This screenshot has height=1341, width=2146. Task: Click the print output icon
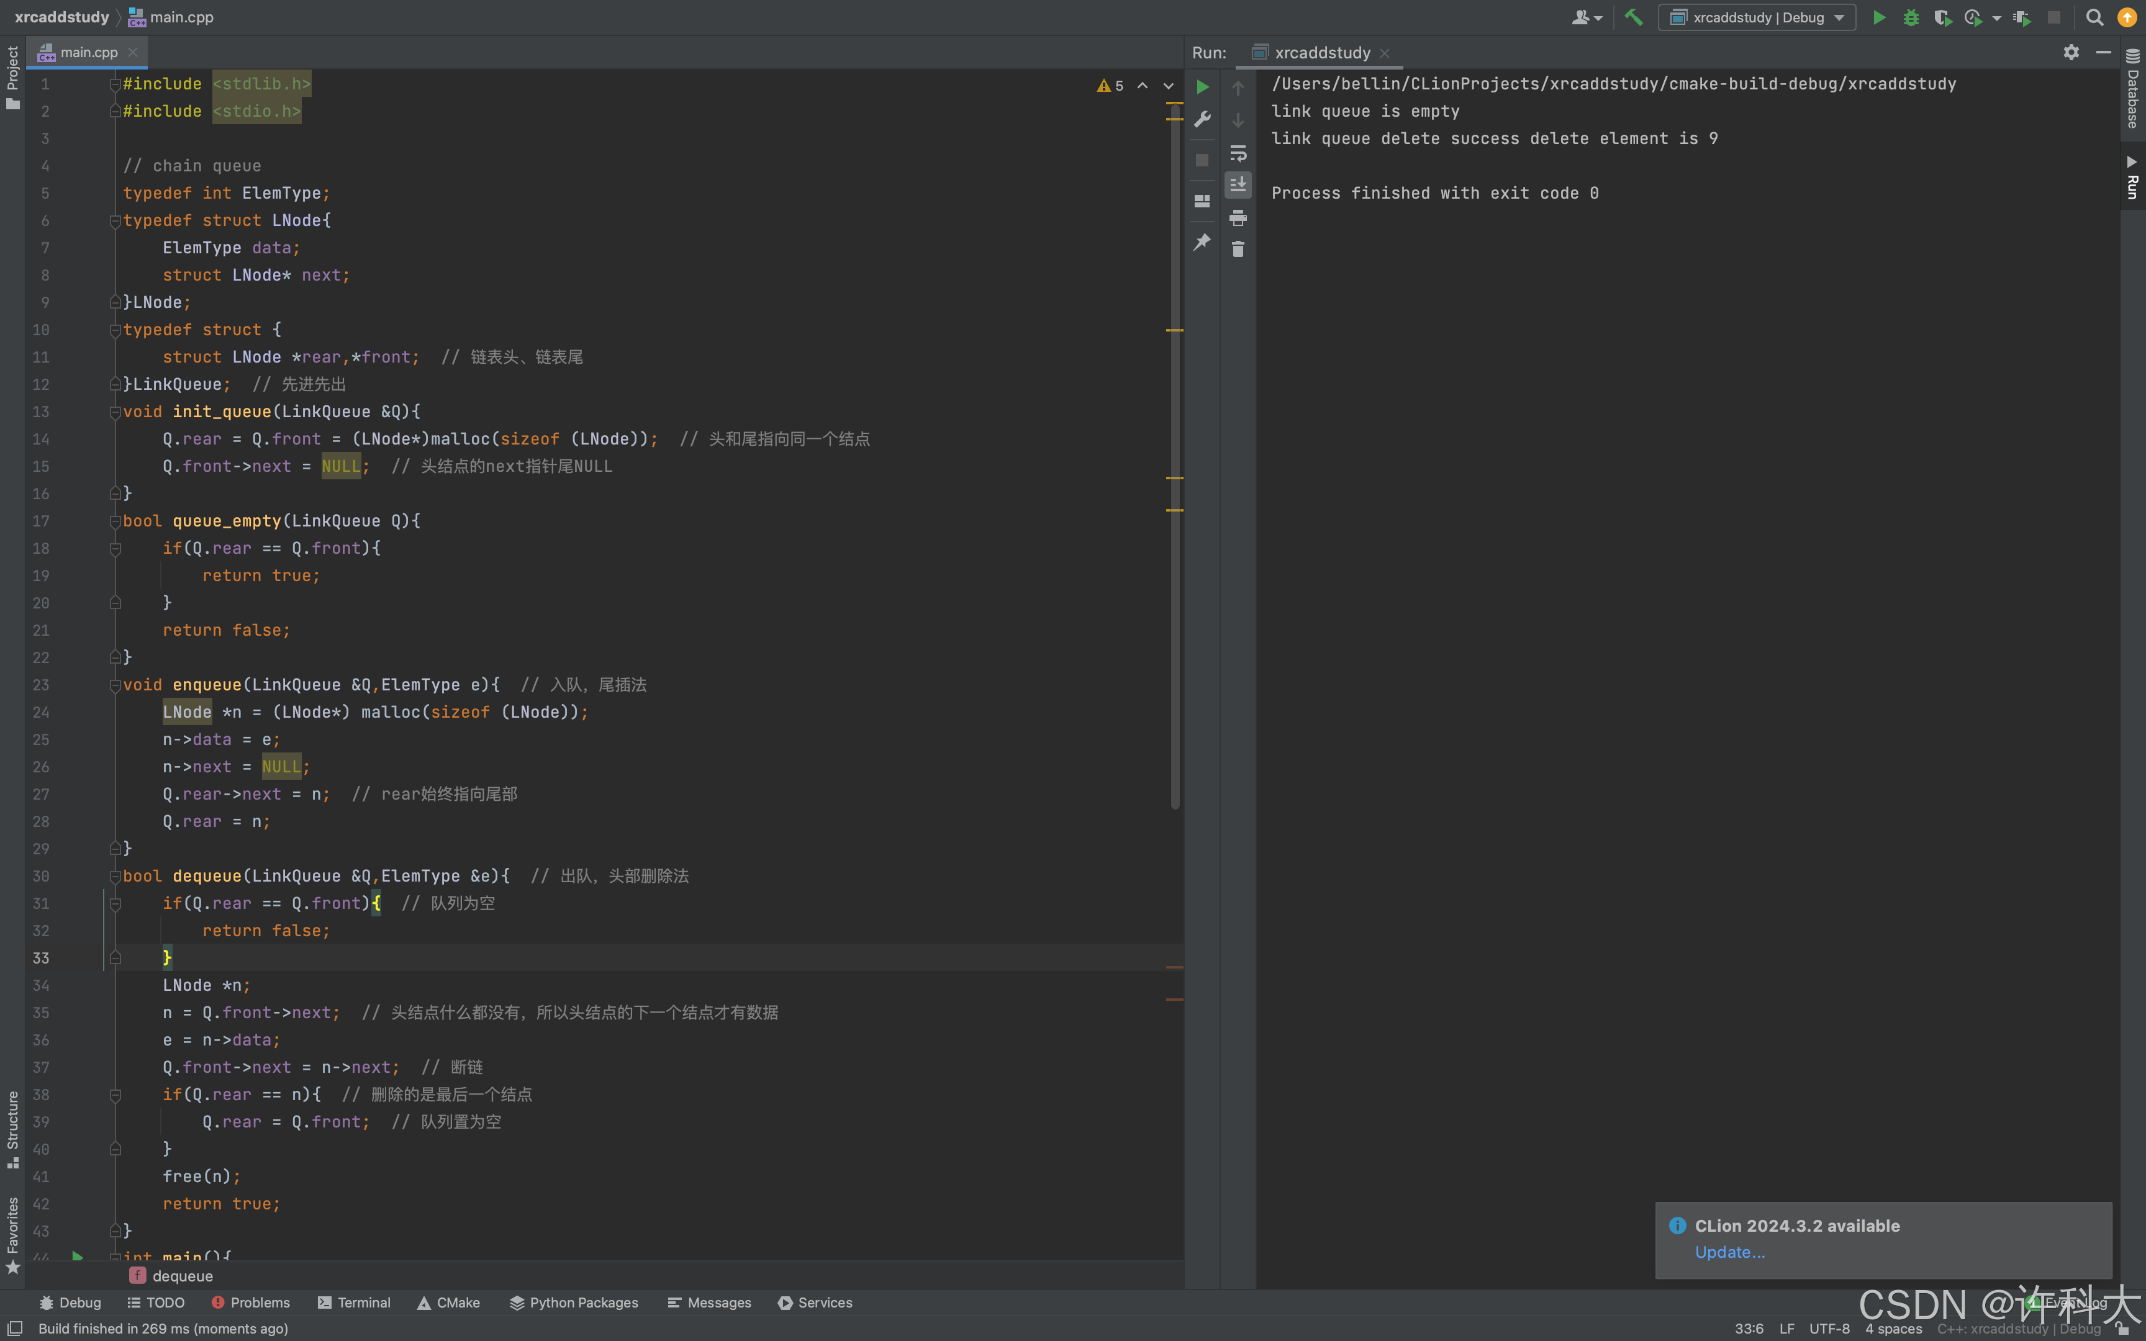[x=1238, y=217]
